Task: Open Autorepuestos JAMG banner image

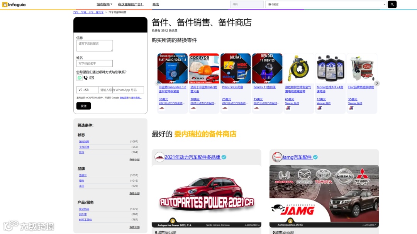Action: [x=324, y=196]
